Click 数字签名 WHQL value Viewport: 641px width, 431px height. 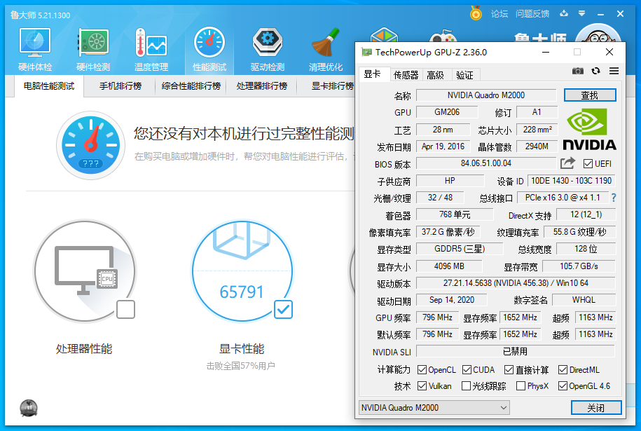point(584,300)
